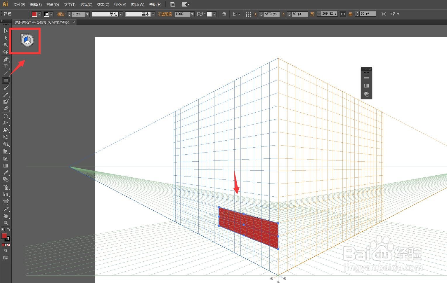Select the Zoom magnifier tool
The height and width of the screenshot is (283, 447).
(x=6, y=223)
